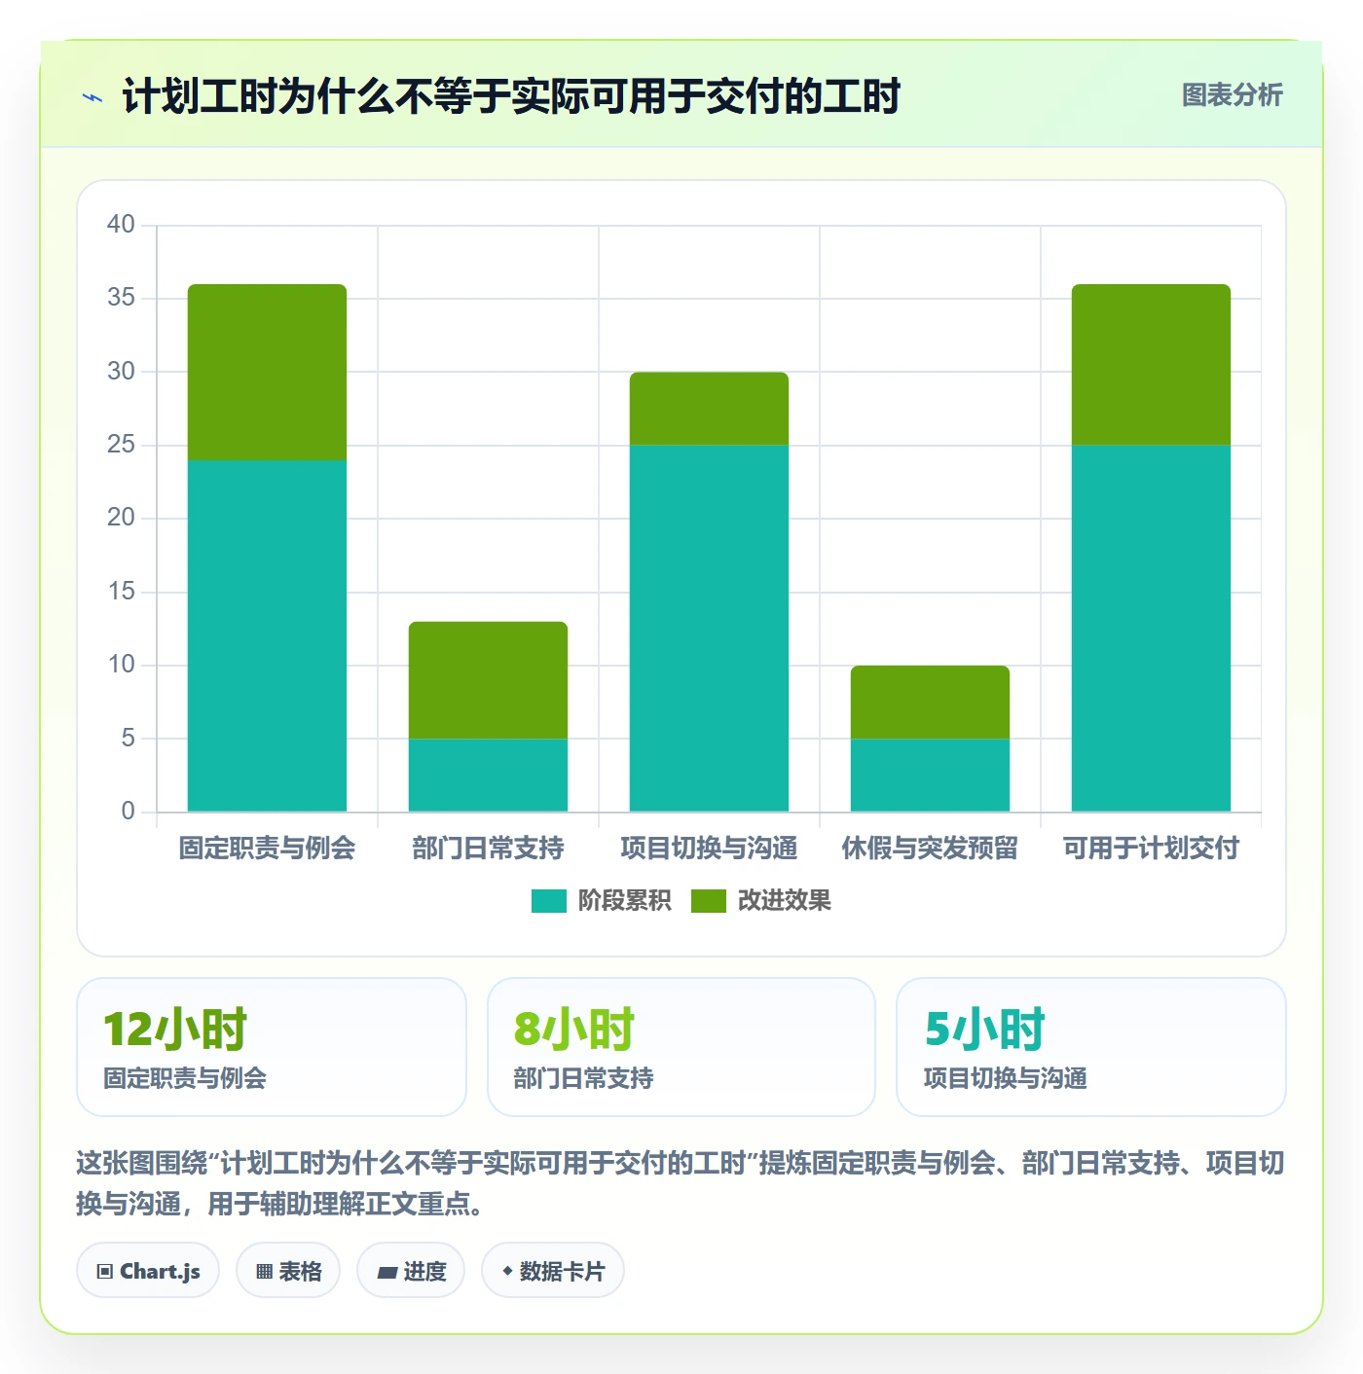Click the teal bar segment for 固定职责与例会
The image size is (1363, 1374).
pyautogui.click(x=267, y=635)
